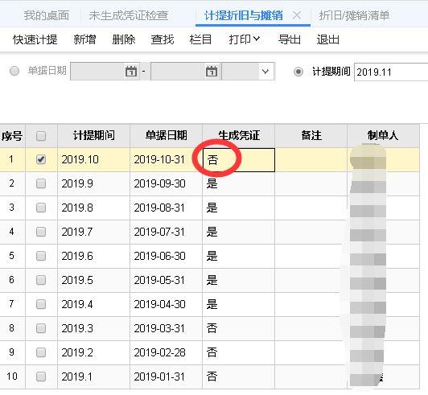Check the 2019.3 row checkbox
This screenshot has height=395, width=428.
tap(41, 328)
